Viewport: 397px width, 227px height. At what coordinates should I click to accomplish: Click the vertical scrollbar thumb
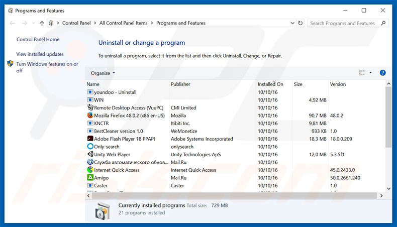388,117
